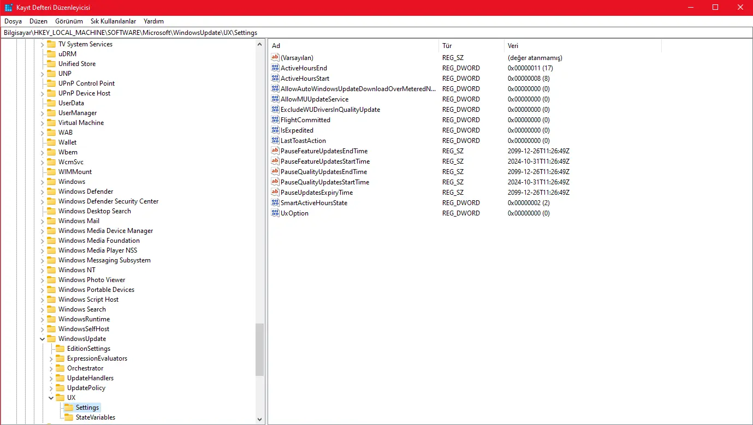The height and width of the screenshot is (425, 753).
Task: Select the Windows Messaging Subsystem key
Action: 104,260
